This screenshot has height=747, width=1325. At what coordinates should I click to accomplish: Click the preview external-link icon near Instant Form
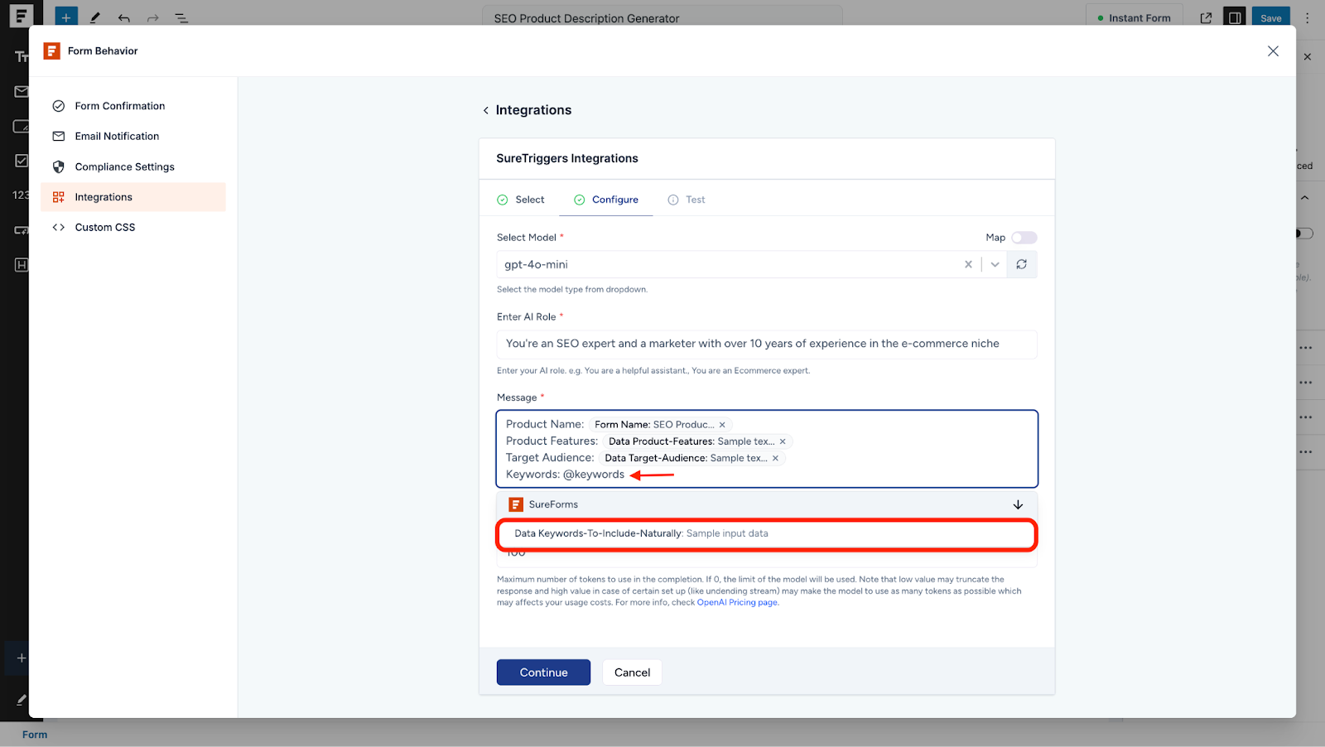(1206, 17)
